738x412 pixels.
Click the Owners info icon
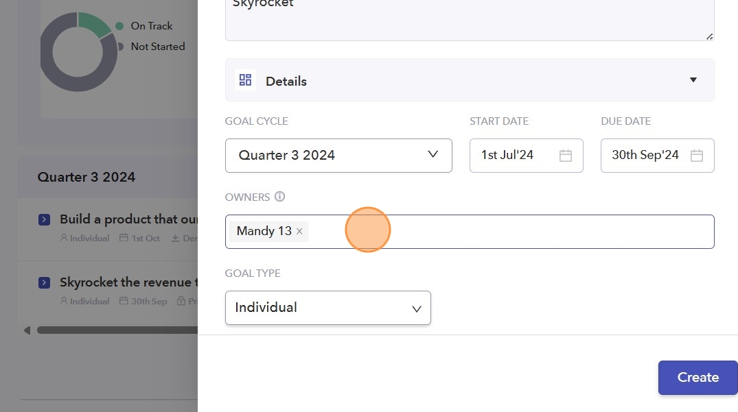[279, 197]
